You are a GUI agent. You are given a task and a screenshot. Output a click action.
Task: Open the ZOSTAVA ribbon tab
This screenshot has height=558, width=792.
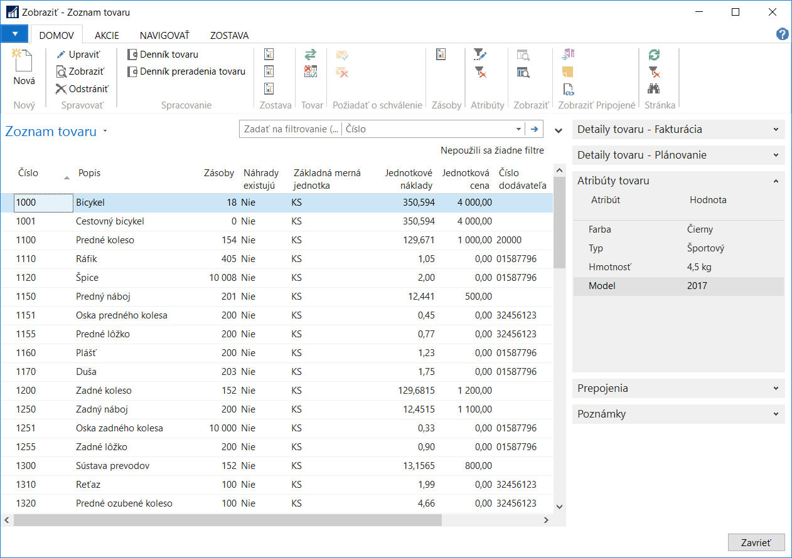point(230,36)
